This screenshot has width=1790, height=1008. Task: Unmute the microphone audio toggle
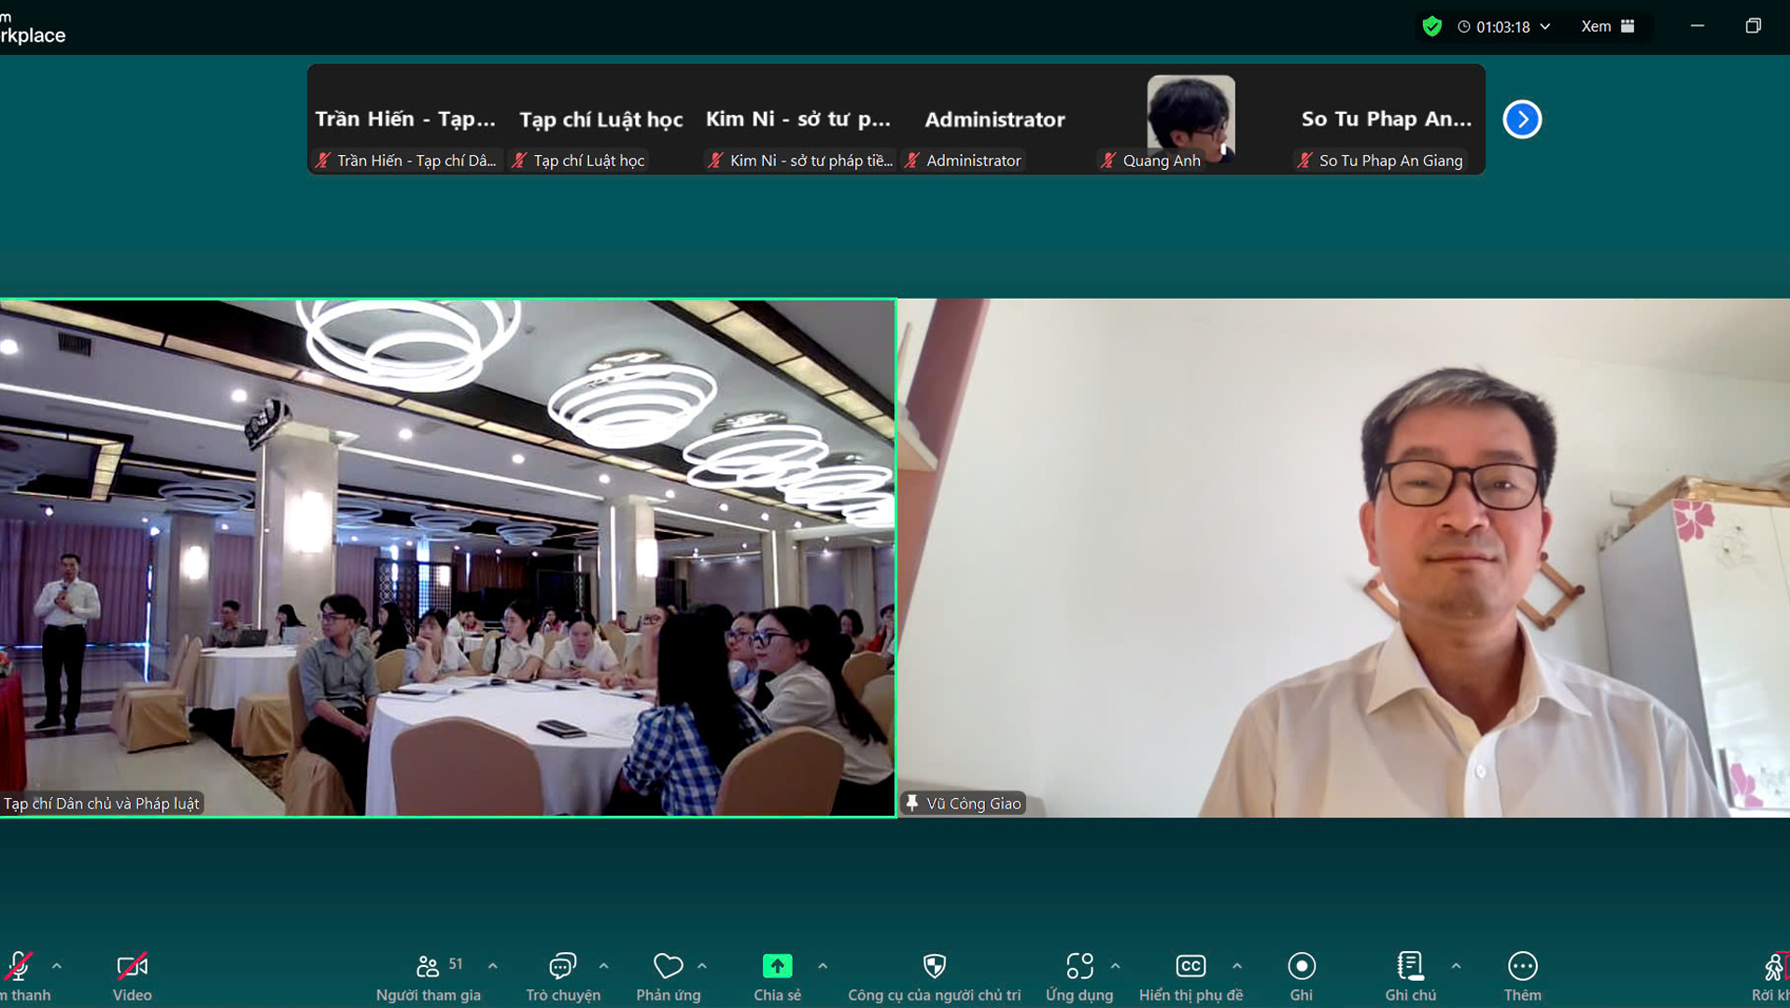tap(19, 967)
